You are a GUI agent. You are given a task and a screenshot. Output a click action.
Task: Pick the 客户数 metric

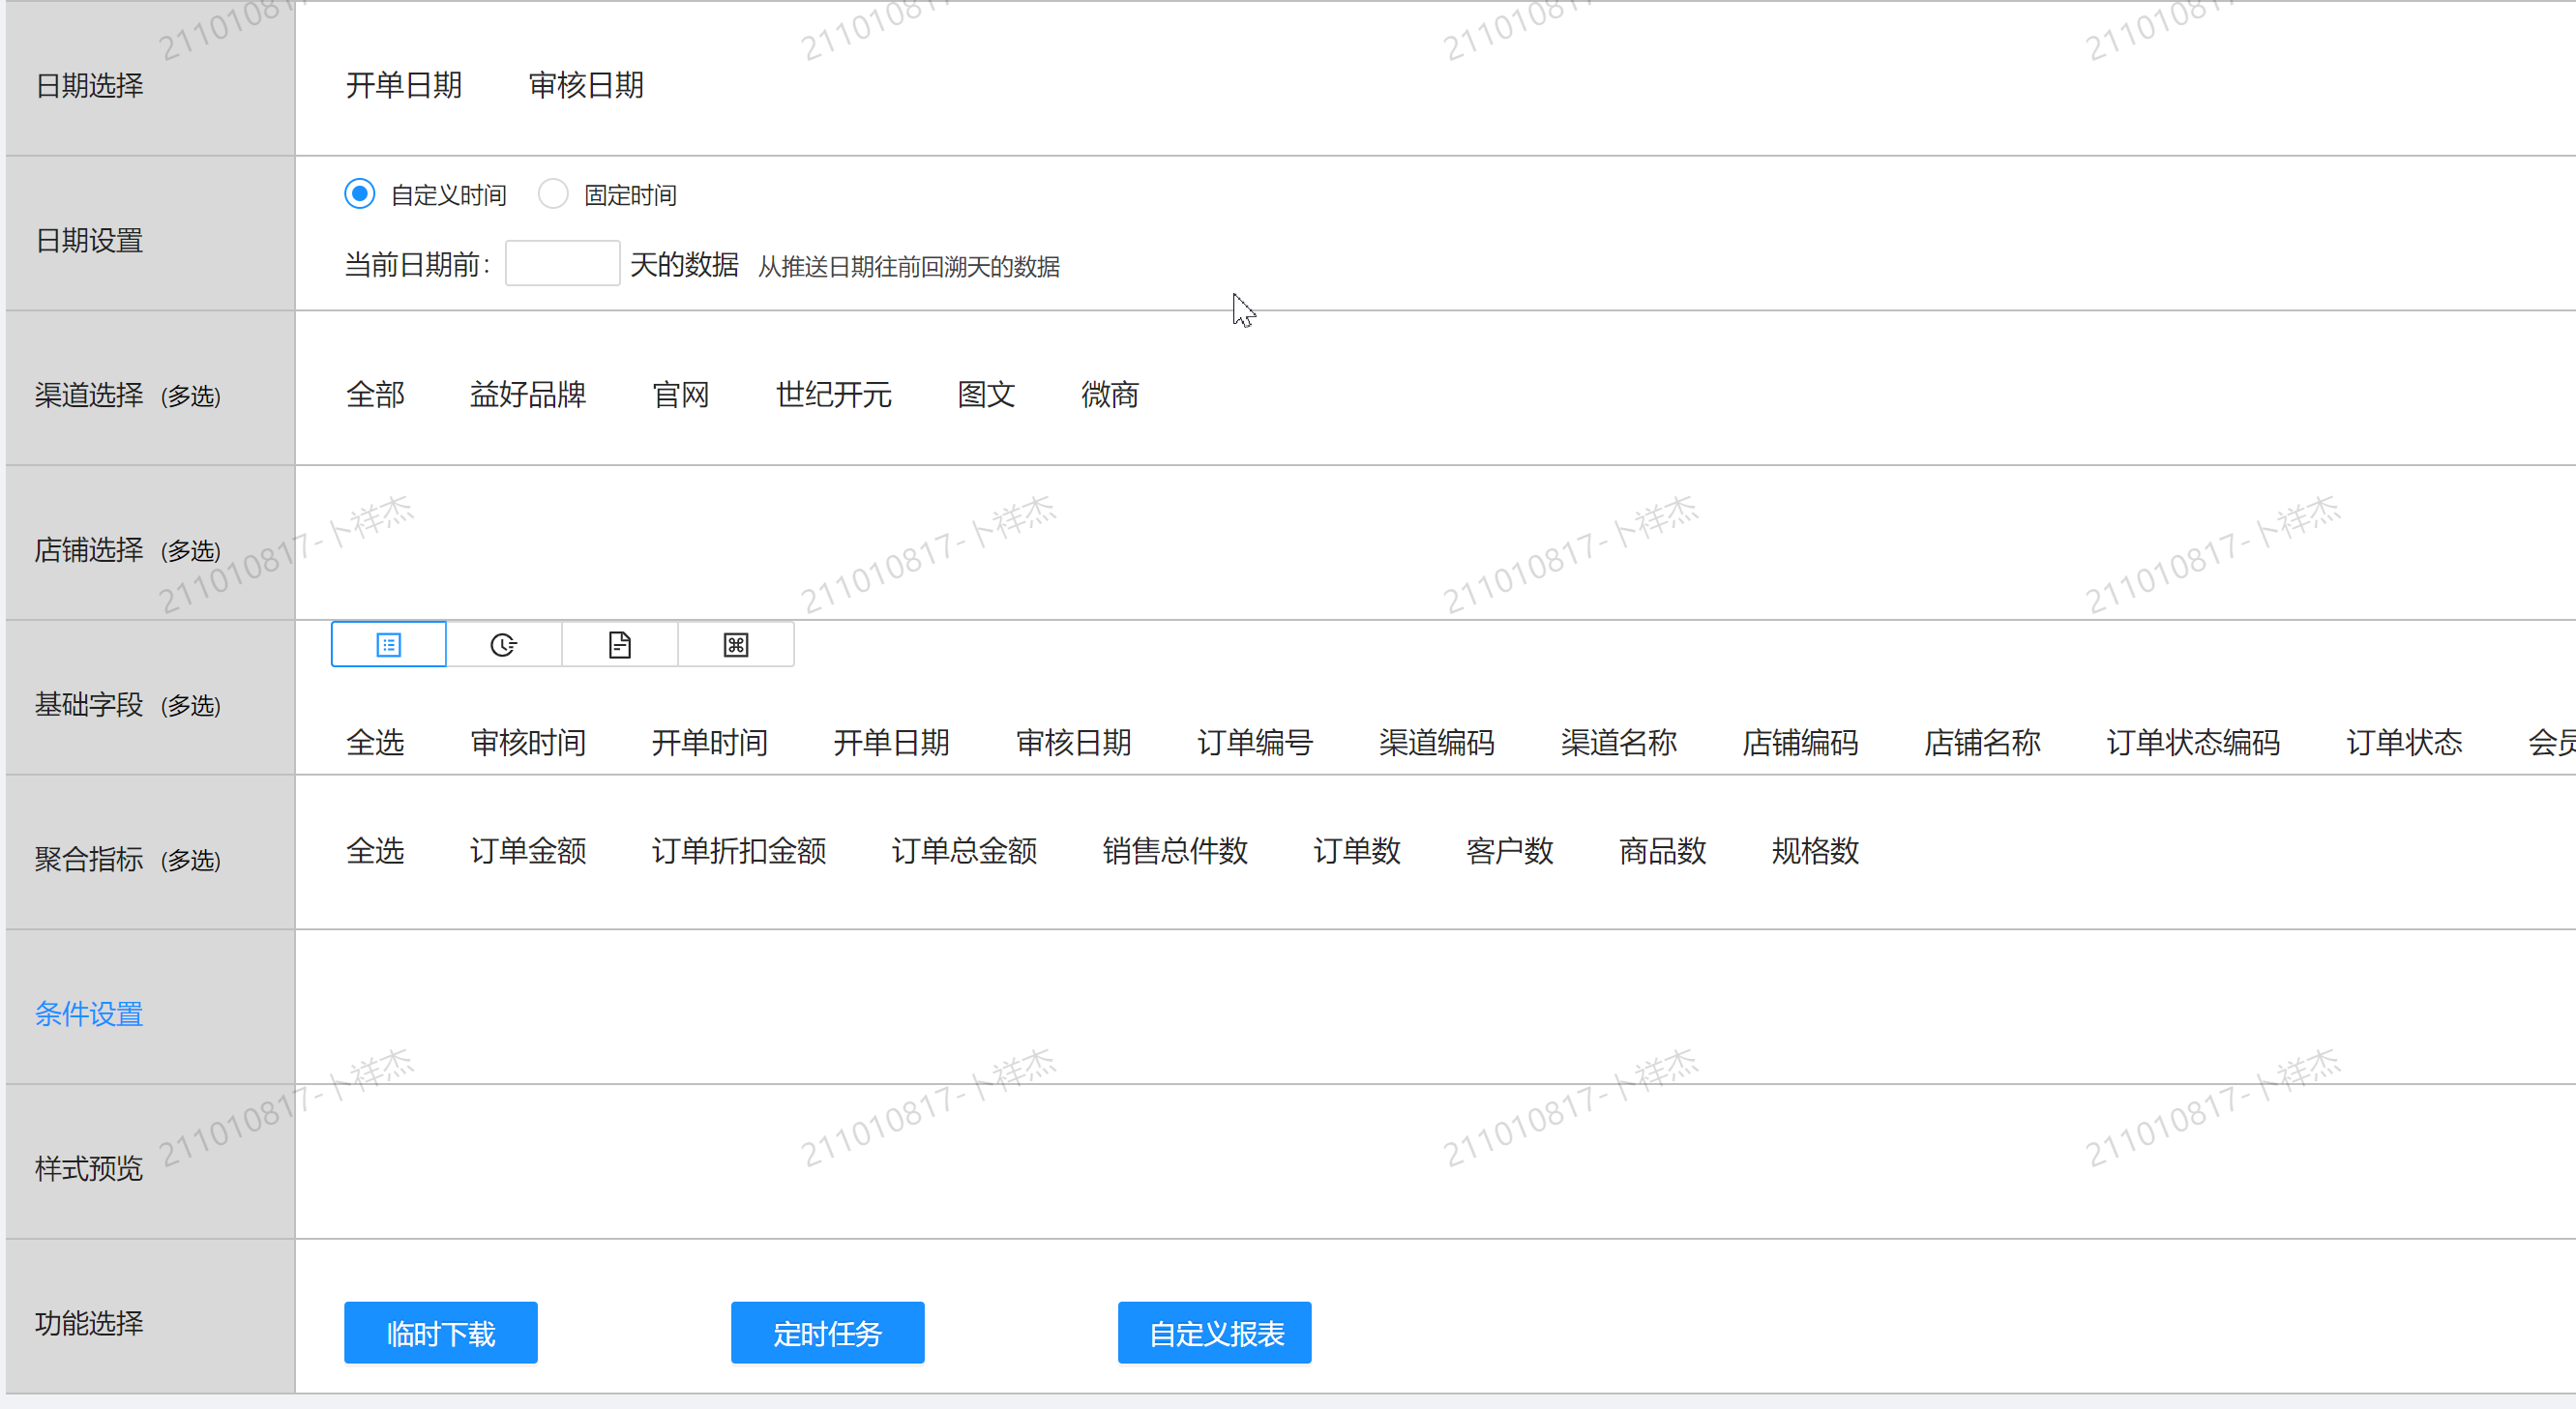1510,852
